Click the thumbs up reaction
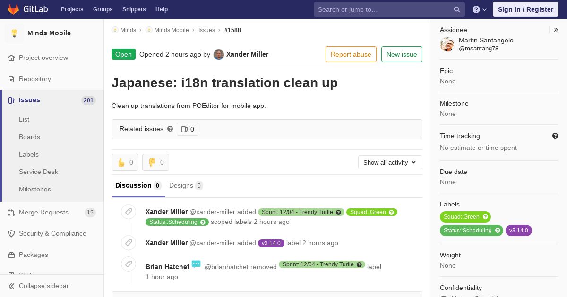 point(125,162)
